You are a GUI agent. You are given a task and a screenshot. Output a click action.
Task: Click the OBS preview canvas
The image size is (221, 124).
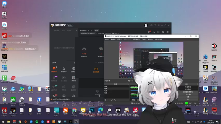click(x=151, y=60)
